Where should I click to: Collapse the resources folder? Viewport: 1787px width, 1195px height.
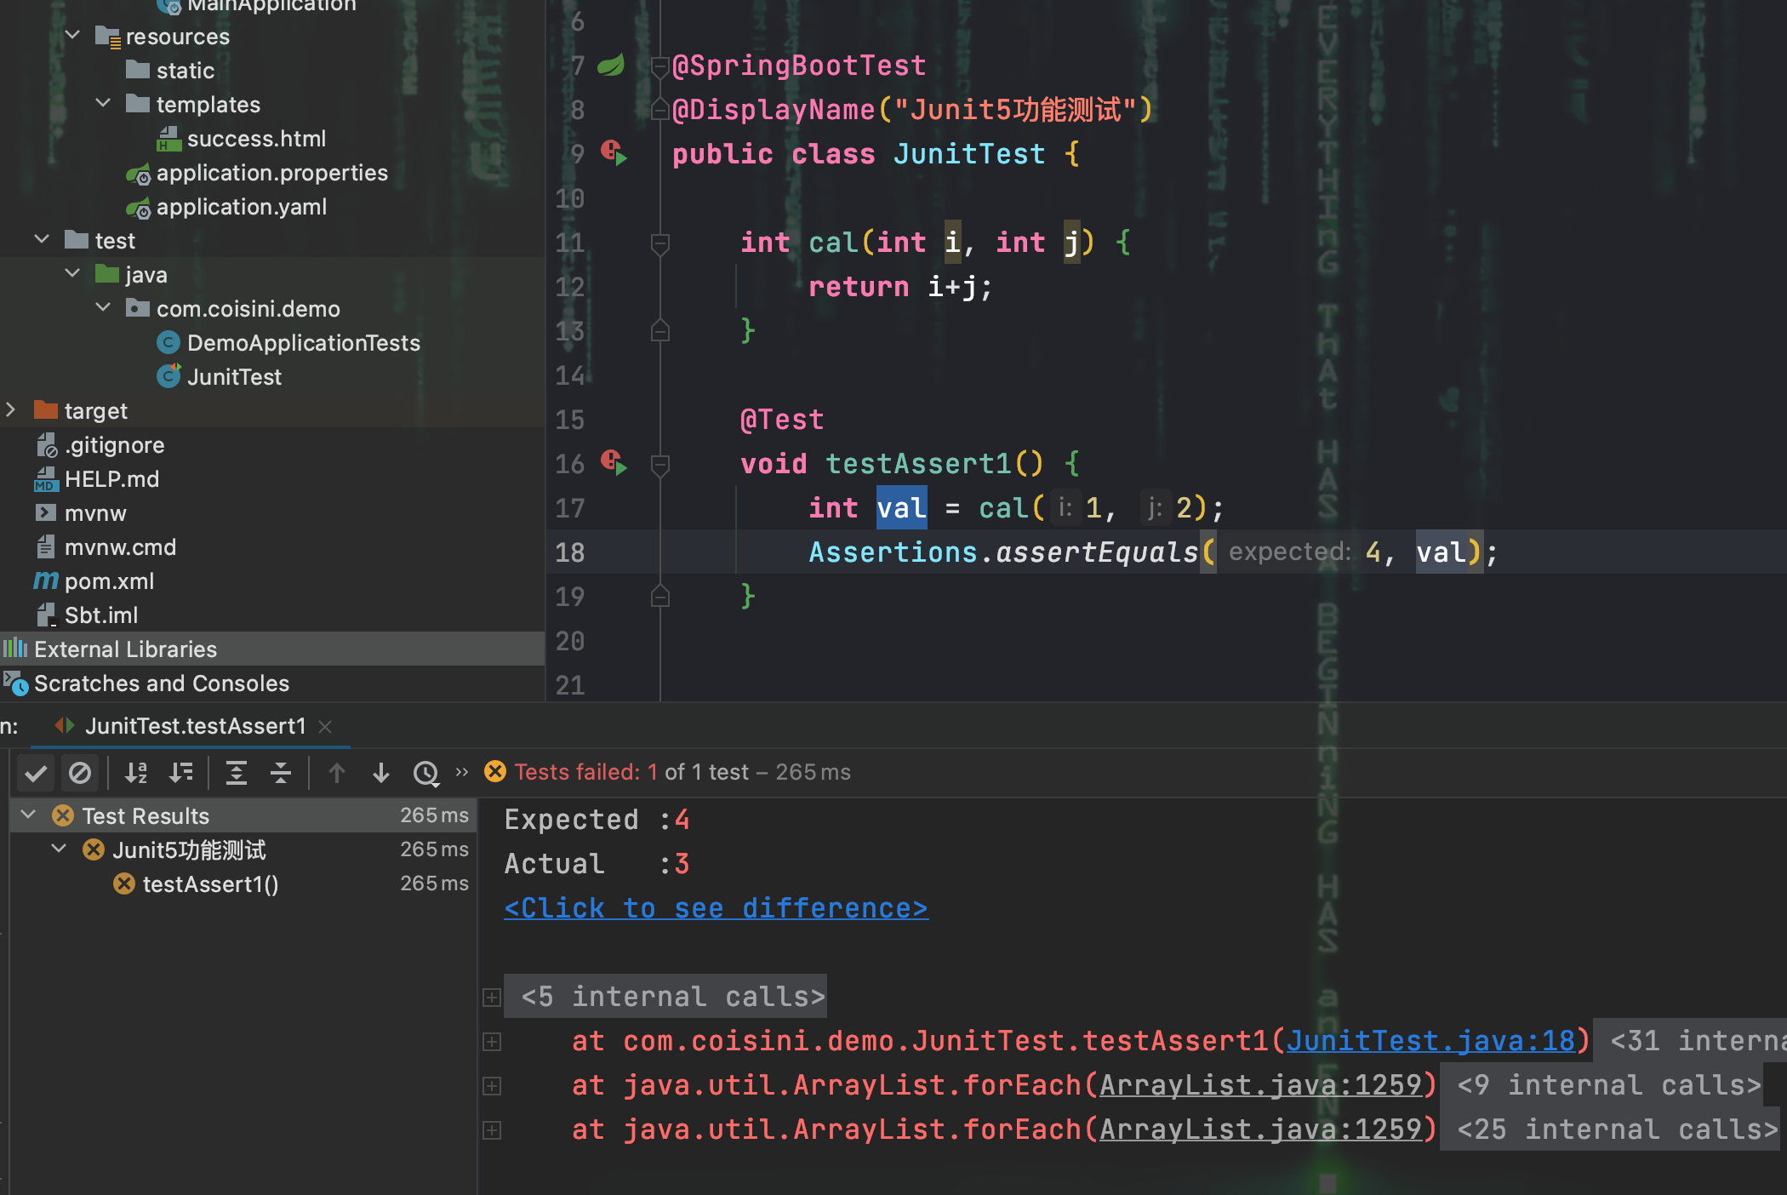click(73, 36)
